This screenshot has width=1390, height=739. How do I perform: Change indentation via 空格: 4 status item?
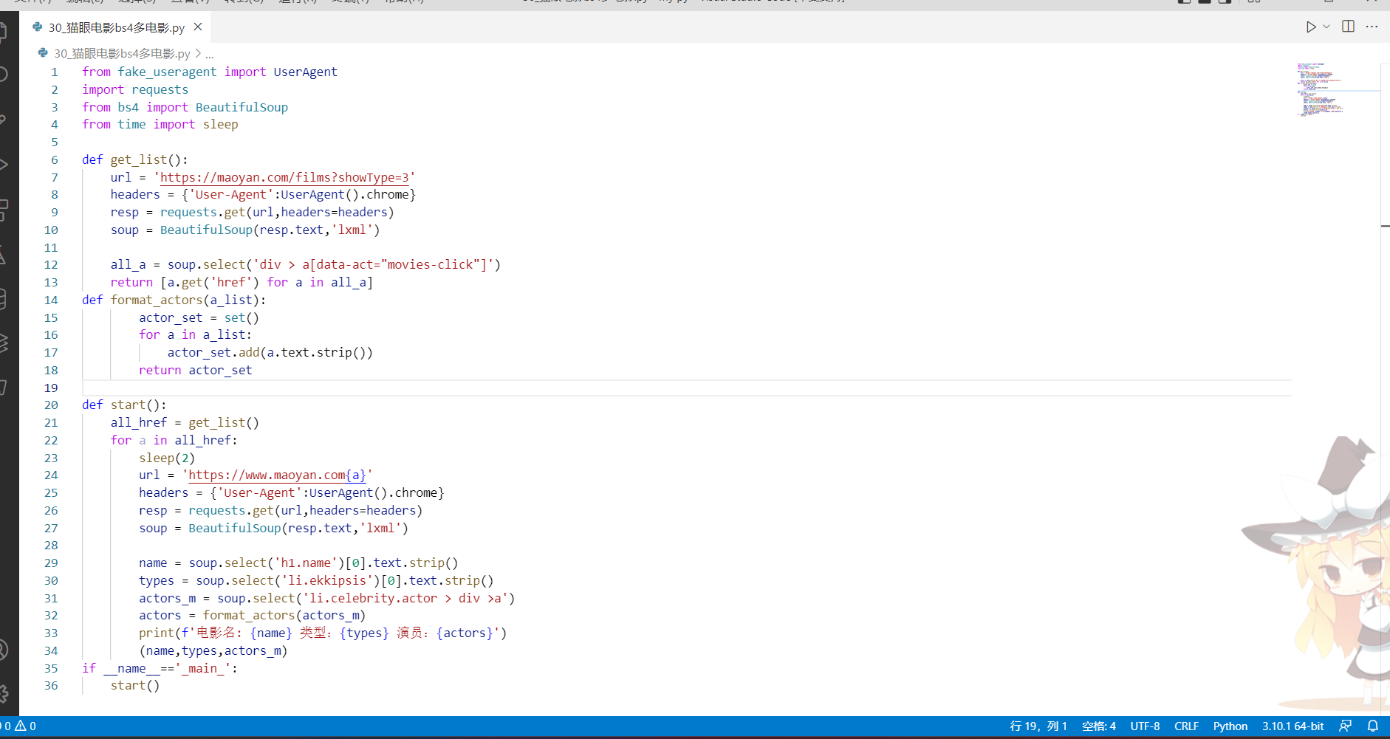[x=1098, y=726]
